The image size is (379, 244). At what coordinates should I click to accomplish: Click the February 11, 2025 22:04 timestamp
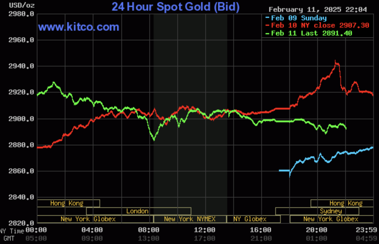point(318,9)
